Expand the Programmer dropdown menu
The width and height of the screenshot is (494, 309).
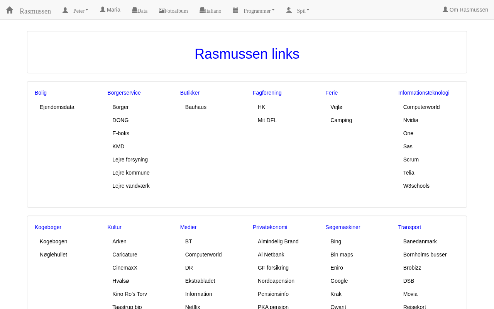pos(254,10)
